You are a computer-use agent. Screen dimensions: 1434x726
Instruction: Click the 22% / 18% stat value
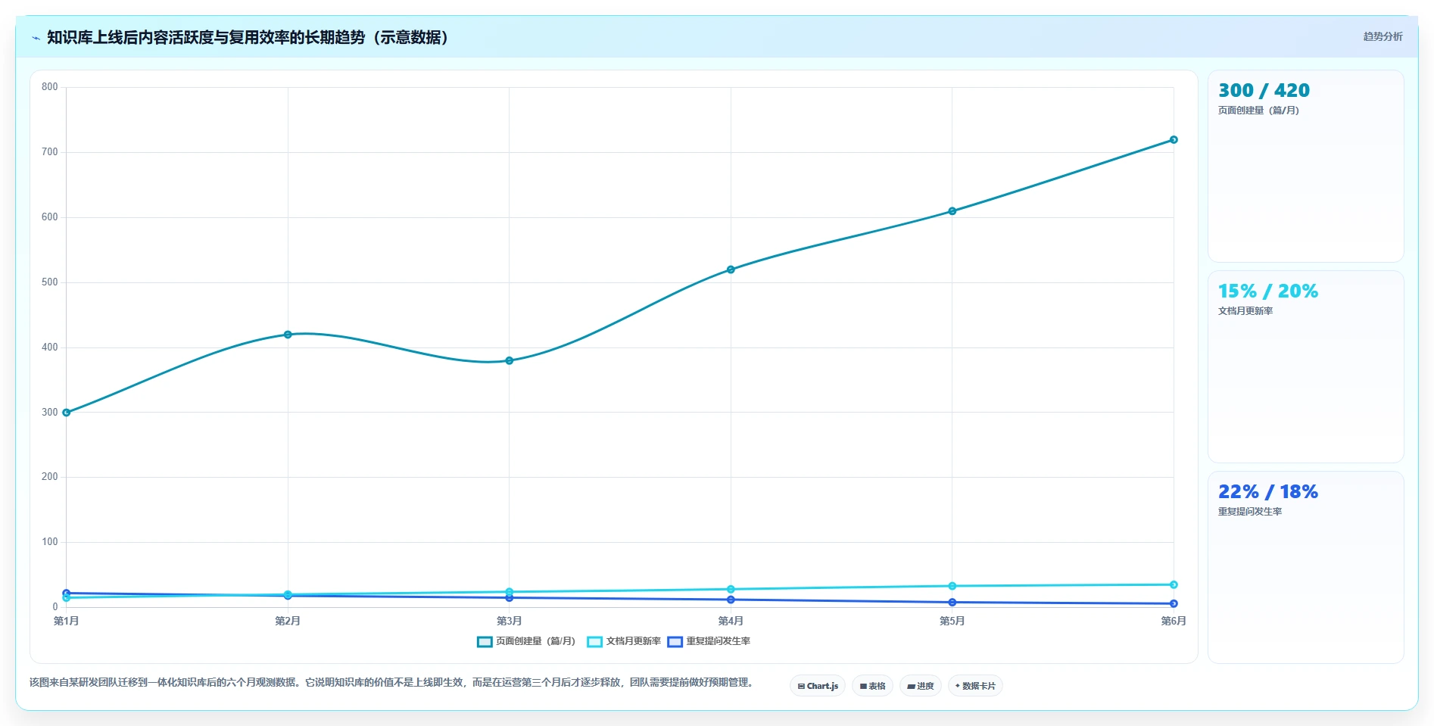click(1268, 491)
